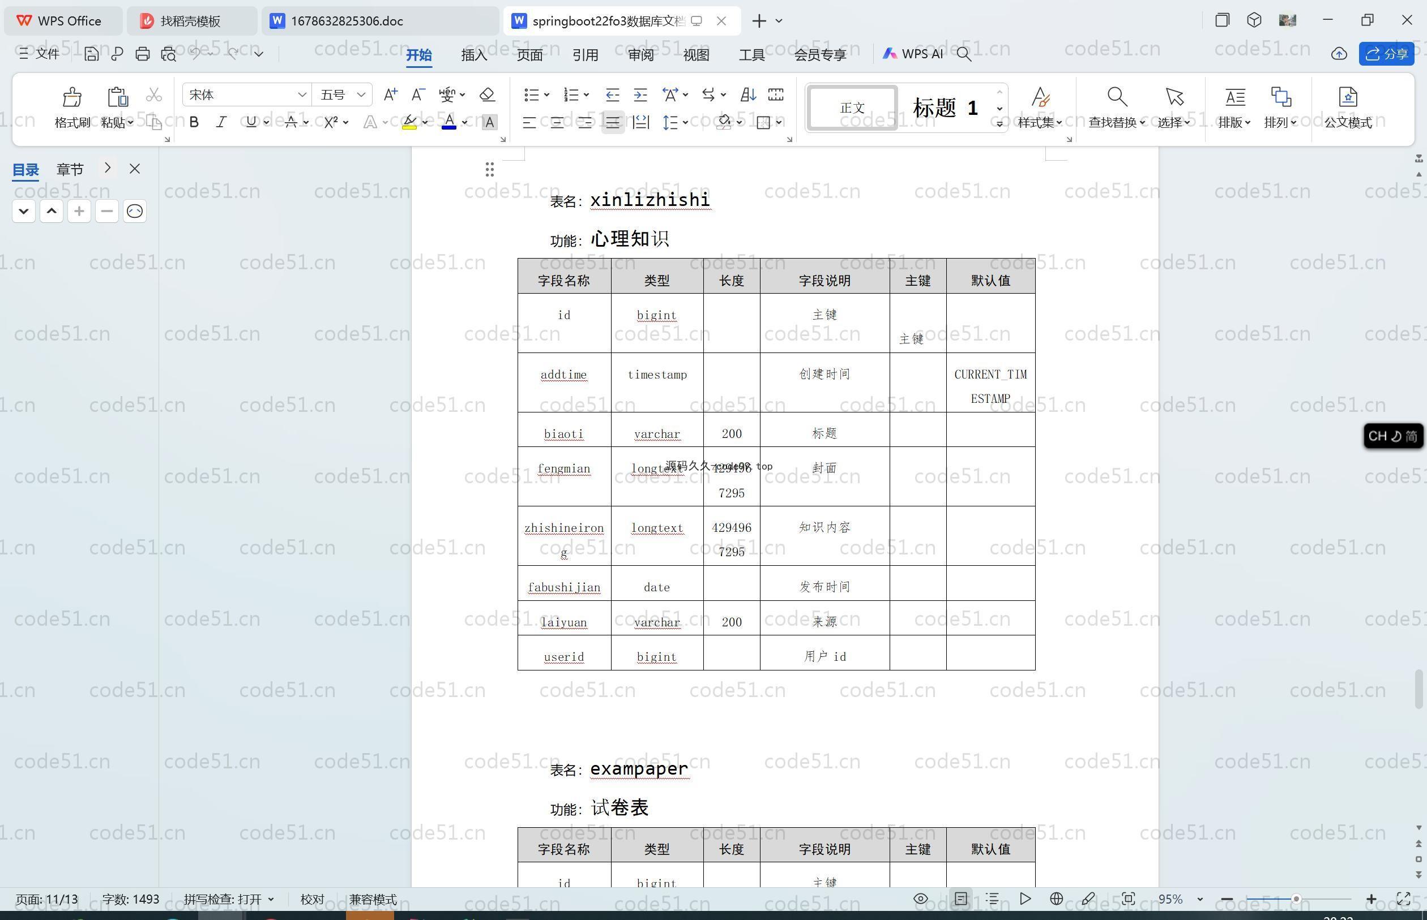Switch to web layout globe icon
Image resolution: width=1427 pixels, height=920 pixels.
1056,898
